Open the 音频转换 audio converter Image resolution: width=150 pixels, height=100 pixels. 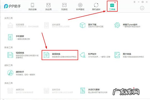(x=60, y=55)
